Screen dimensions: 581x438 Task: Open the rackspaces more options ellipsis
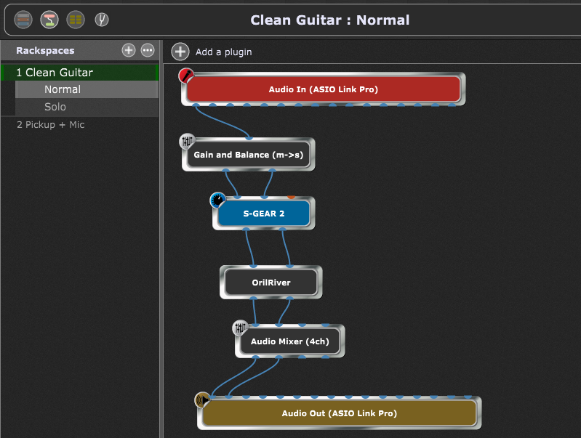[x=148, y=50]
